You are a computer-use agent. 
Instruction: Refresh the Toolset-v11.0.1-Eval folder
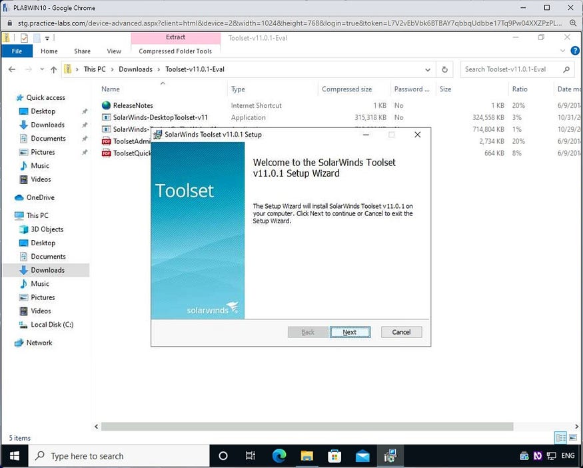pos(444,69)
